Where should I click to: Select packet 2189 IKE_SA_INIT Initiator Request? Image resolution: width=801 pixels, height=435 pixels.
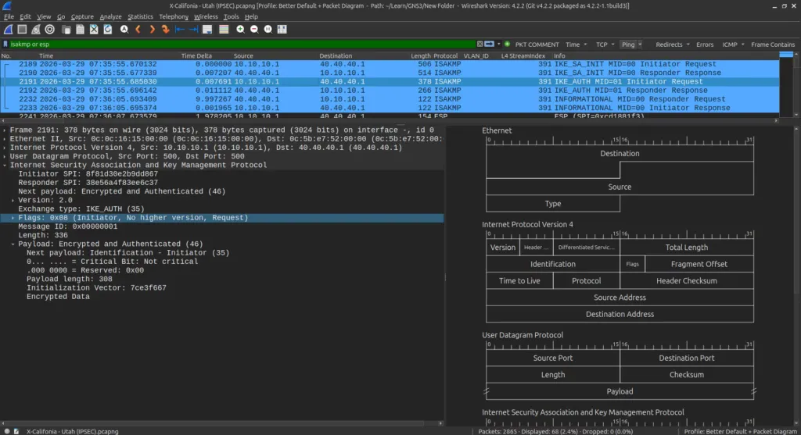390,64
